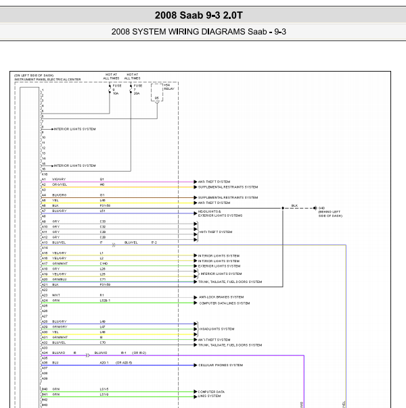Click the "INSTRUMENT PANEL ELECTRICAL CENTER" label
This screenshot has width=406, height=408.
click(x=47, y=79)
